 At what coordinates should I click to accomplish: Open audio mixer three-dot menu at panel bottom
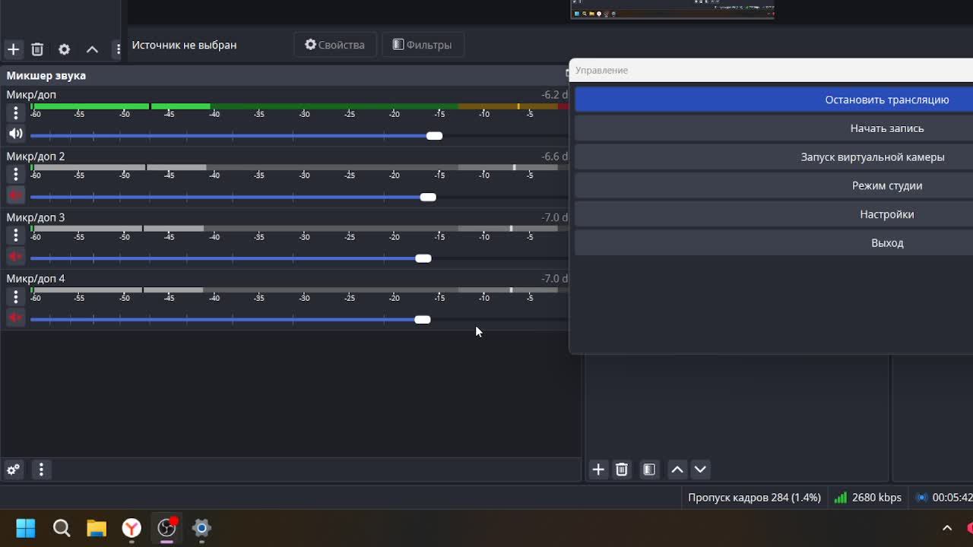(41, 470)
